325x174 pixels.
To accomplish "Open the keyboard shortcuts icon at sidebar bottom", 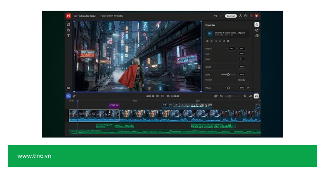I will tap(68, 88).
